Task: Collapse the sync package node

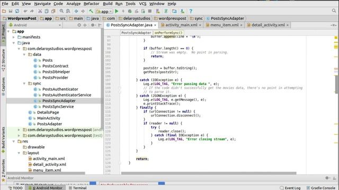Action: pos(24,83)
